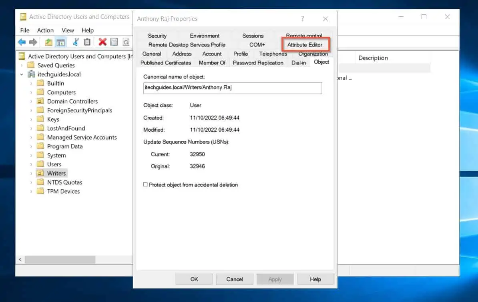
Task: Open the Environment tab
Action: (205, 36)
